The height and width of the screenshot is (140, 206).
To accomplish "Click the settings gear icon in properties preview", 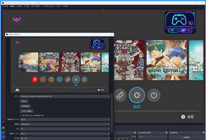I will 76,79.
